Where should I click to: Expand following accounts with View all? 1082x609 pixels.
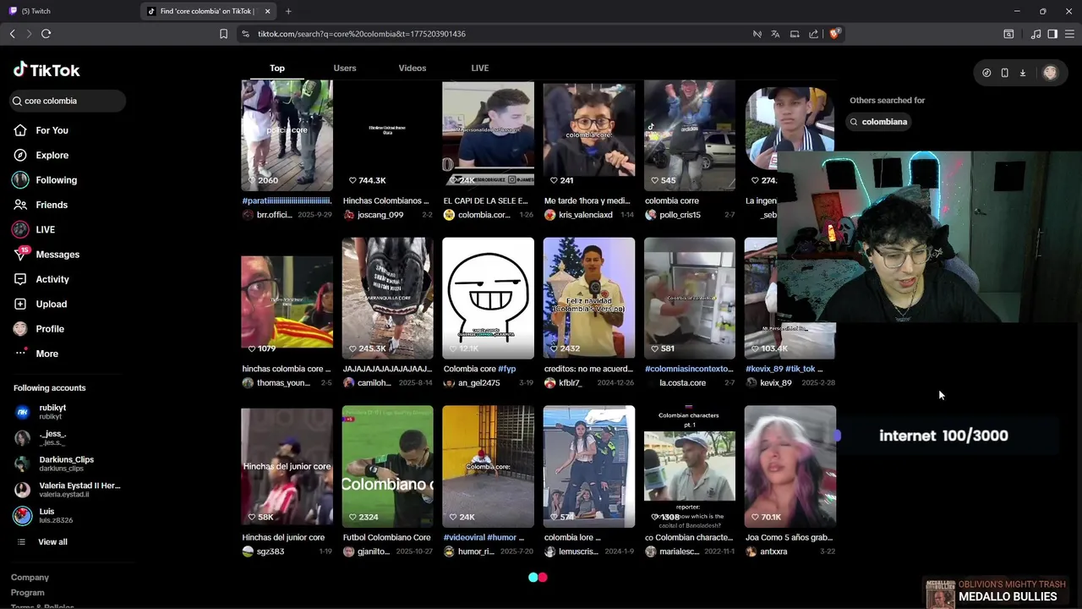pyautogui.click(x=52, y=542)
